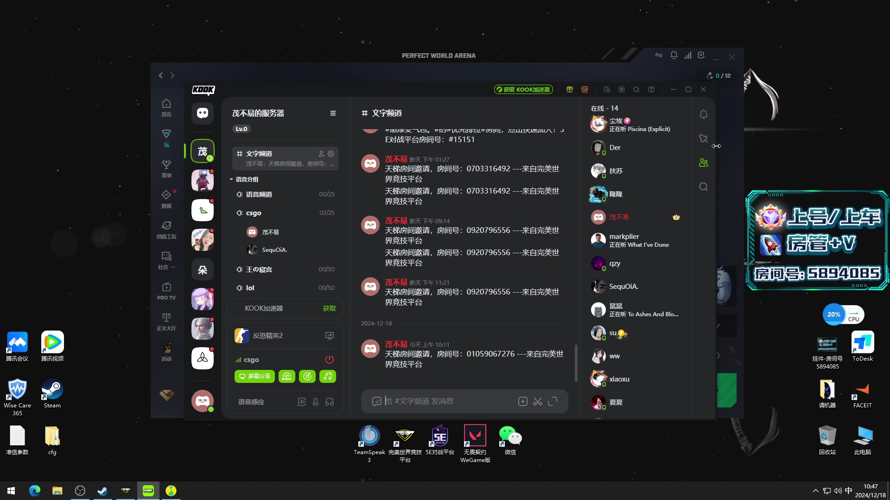Open Windows Start menu
This screenshot has width=890, height=500.
[x=11, y=491]
